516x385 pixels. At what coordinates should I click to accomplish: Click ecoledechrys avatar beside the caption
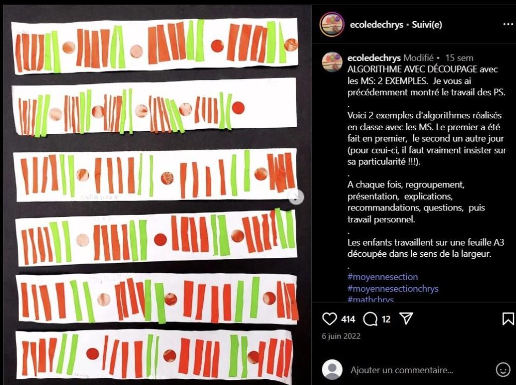(332, 62)
